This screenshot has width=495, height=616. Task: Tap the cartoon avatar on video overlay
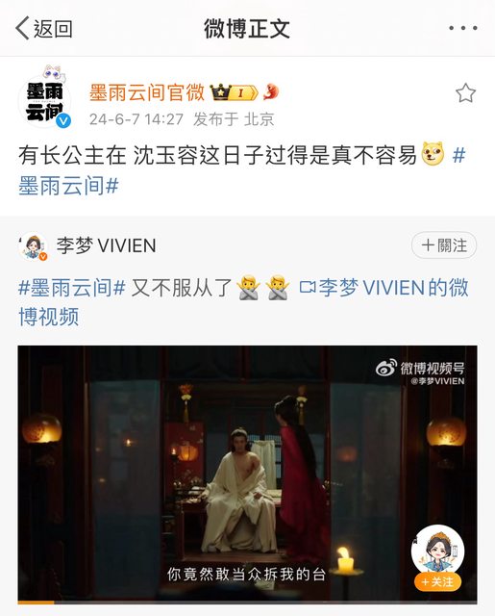pyautogui.click(x=437, y=551)
